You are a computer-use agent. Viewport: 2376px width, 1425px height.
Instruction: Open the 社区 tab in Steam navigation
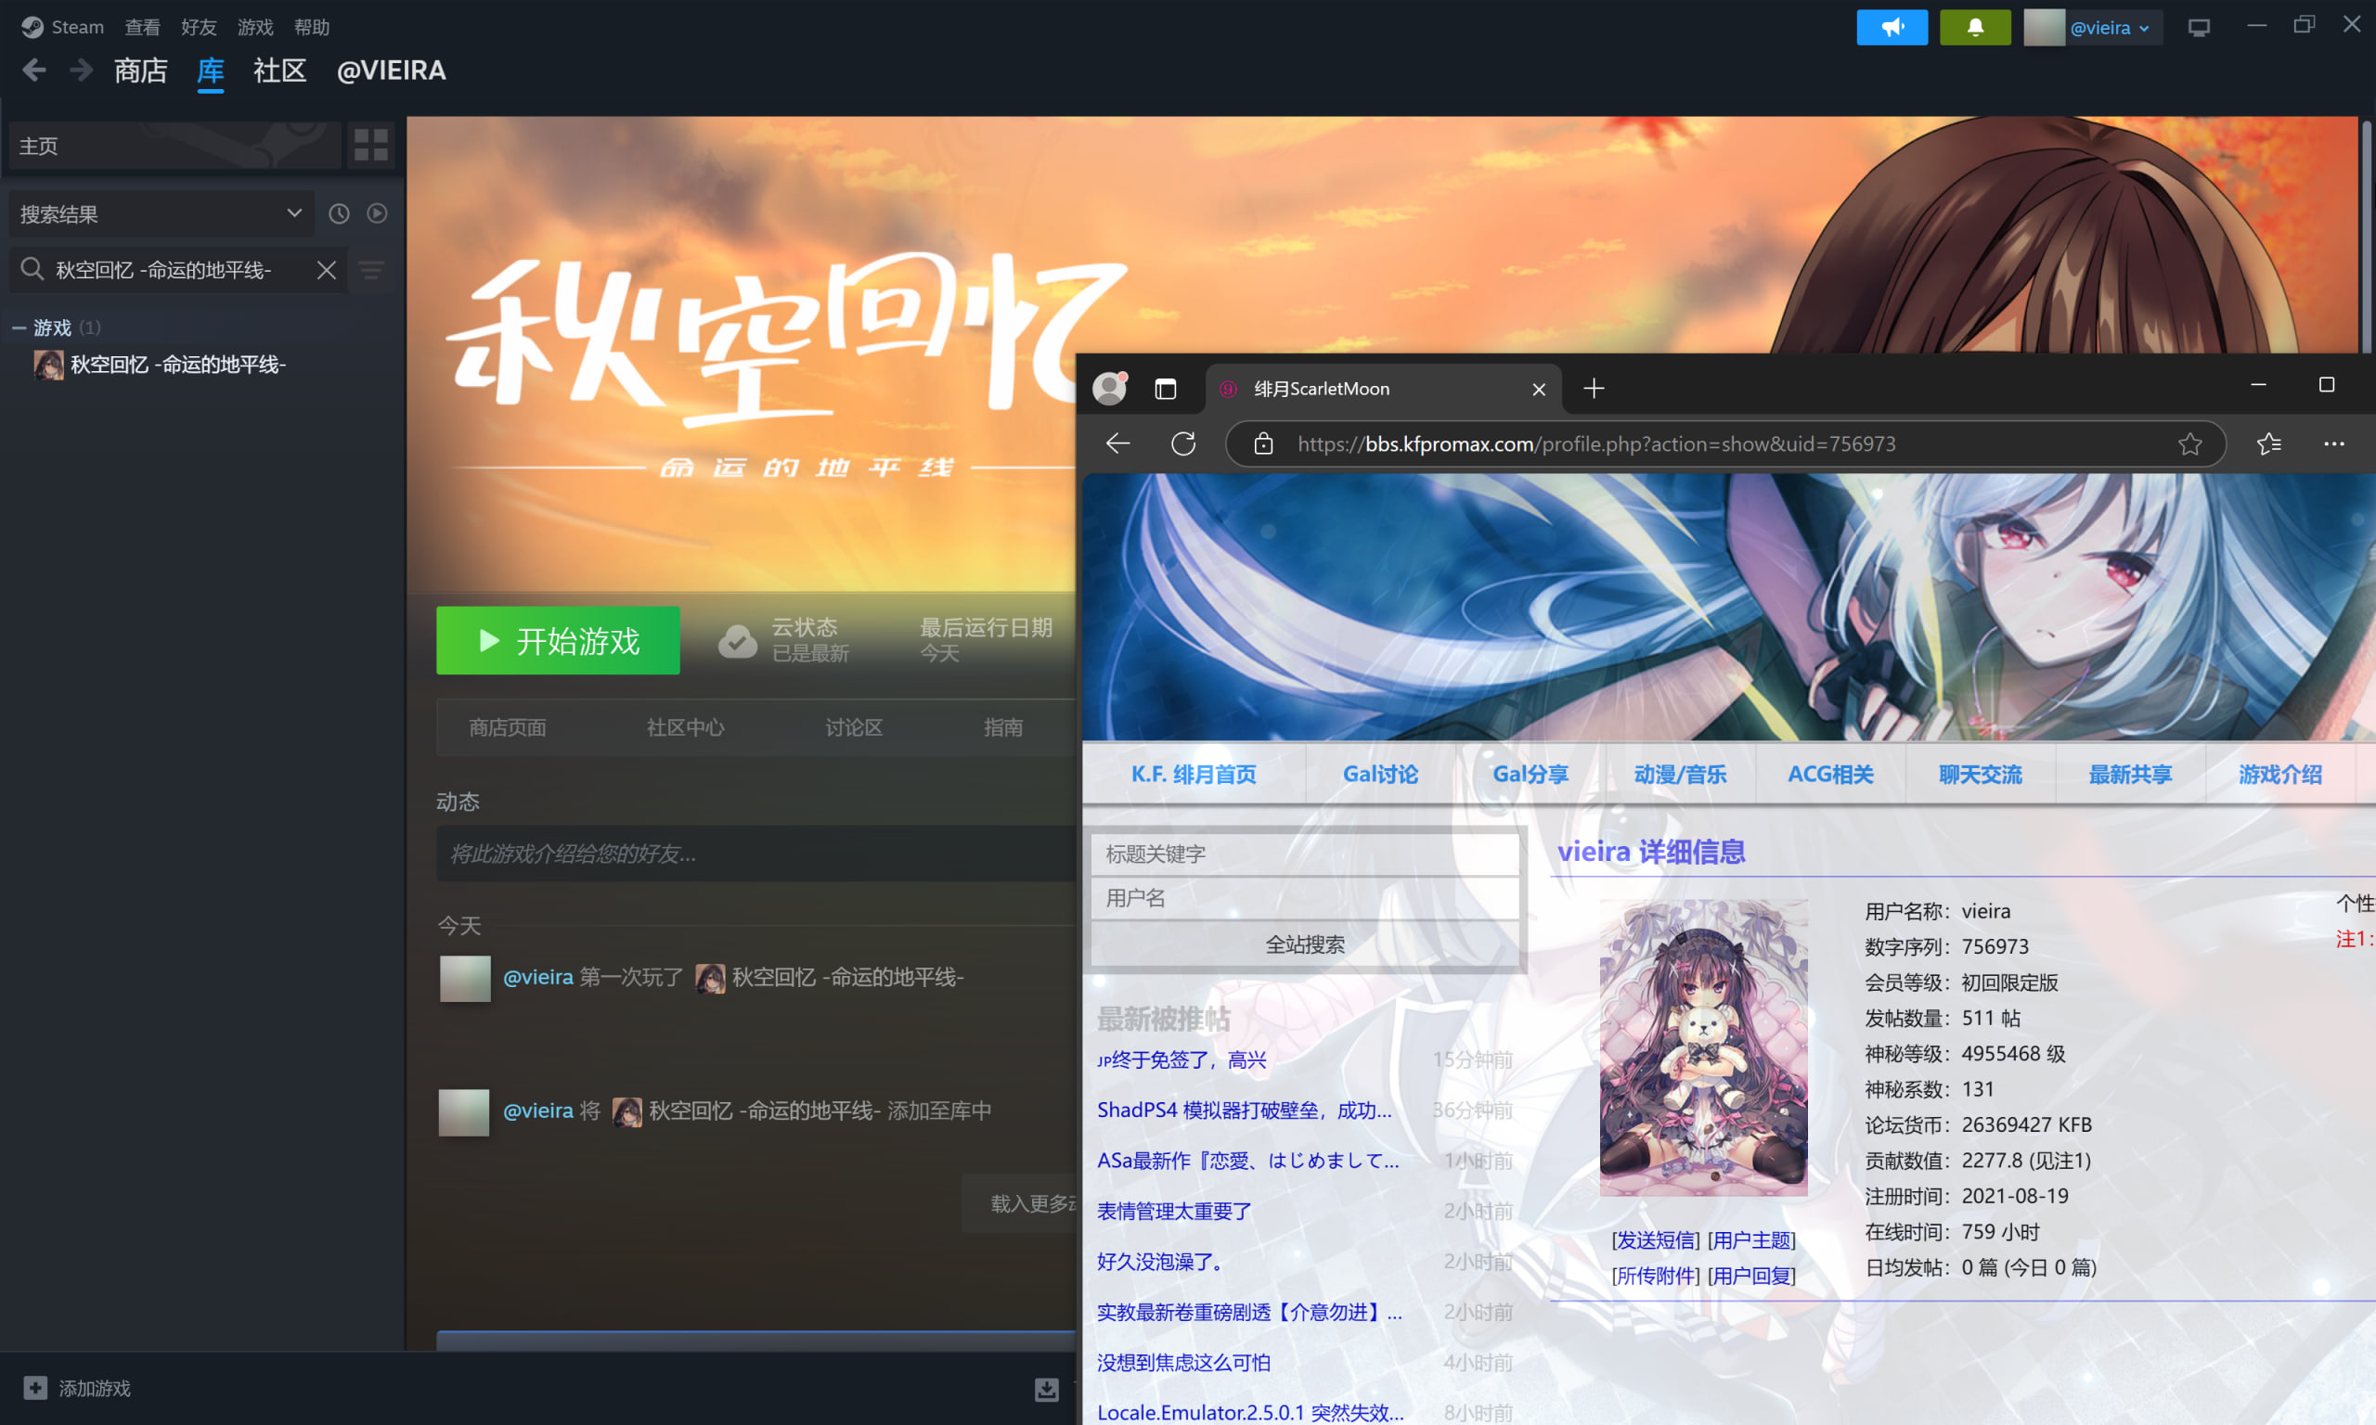click(x=279, y=71)
